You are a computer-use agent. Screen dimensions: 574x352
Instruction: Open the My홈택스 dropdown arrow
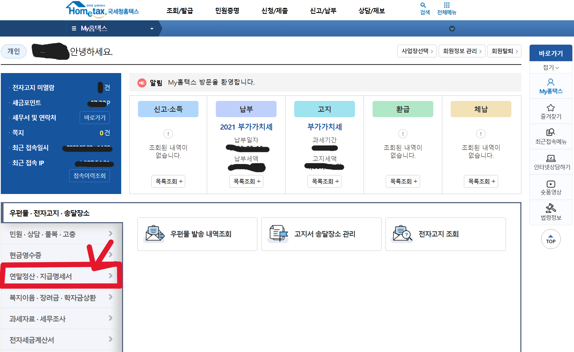[152, 28]
